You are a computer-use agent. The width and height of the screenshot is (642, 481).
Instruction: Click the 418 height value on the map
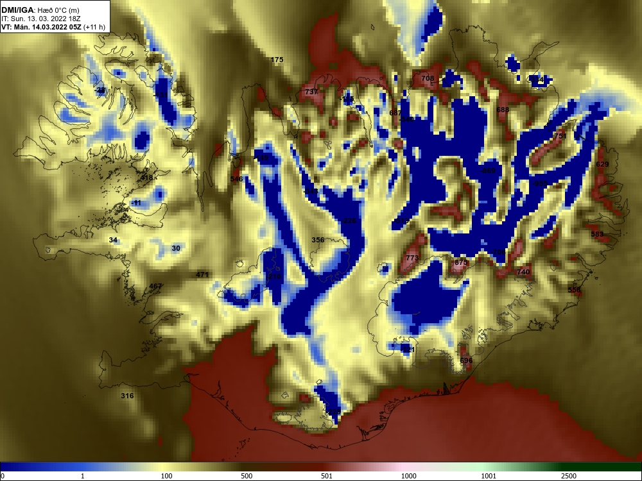146,178
